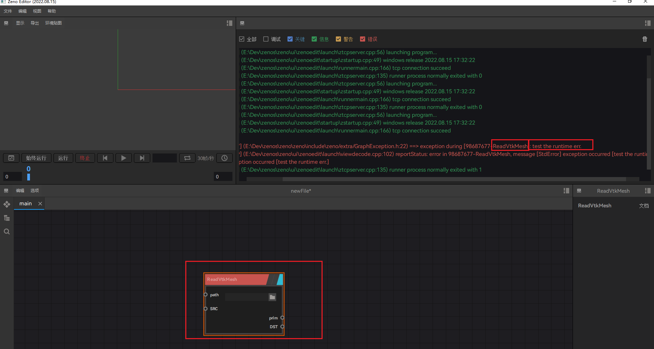This screenshot has height=349, width=654.
Task: Click the frame number input box
Action: coord(165,158)
